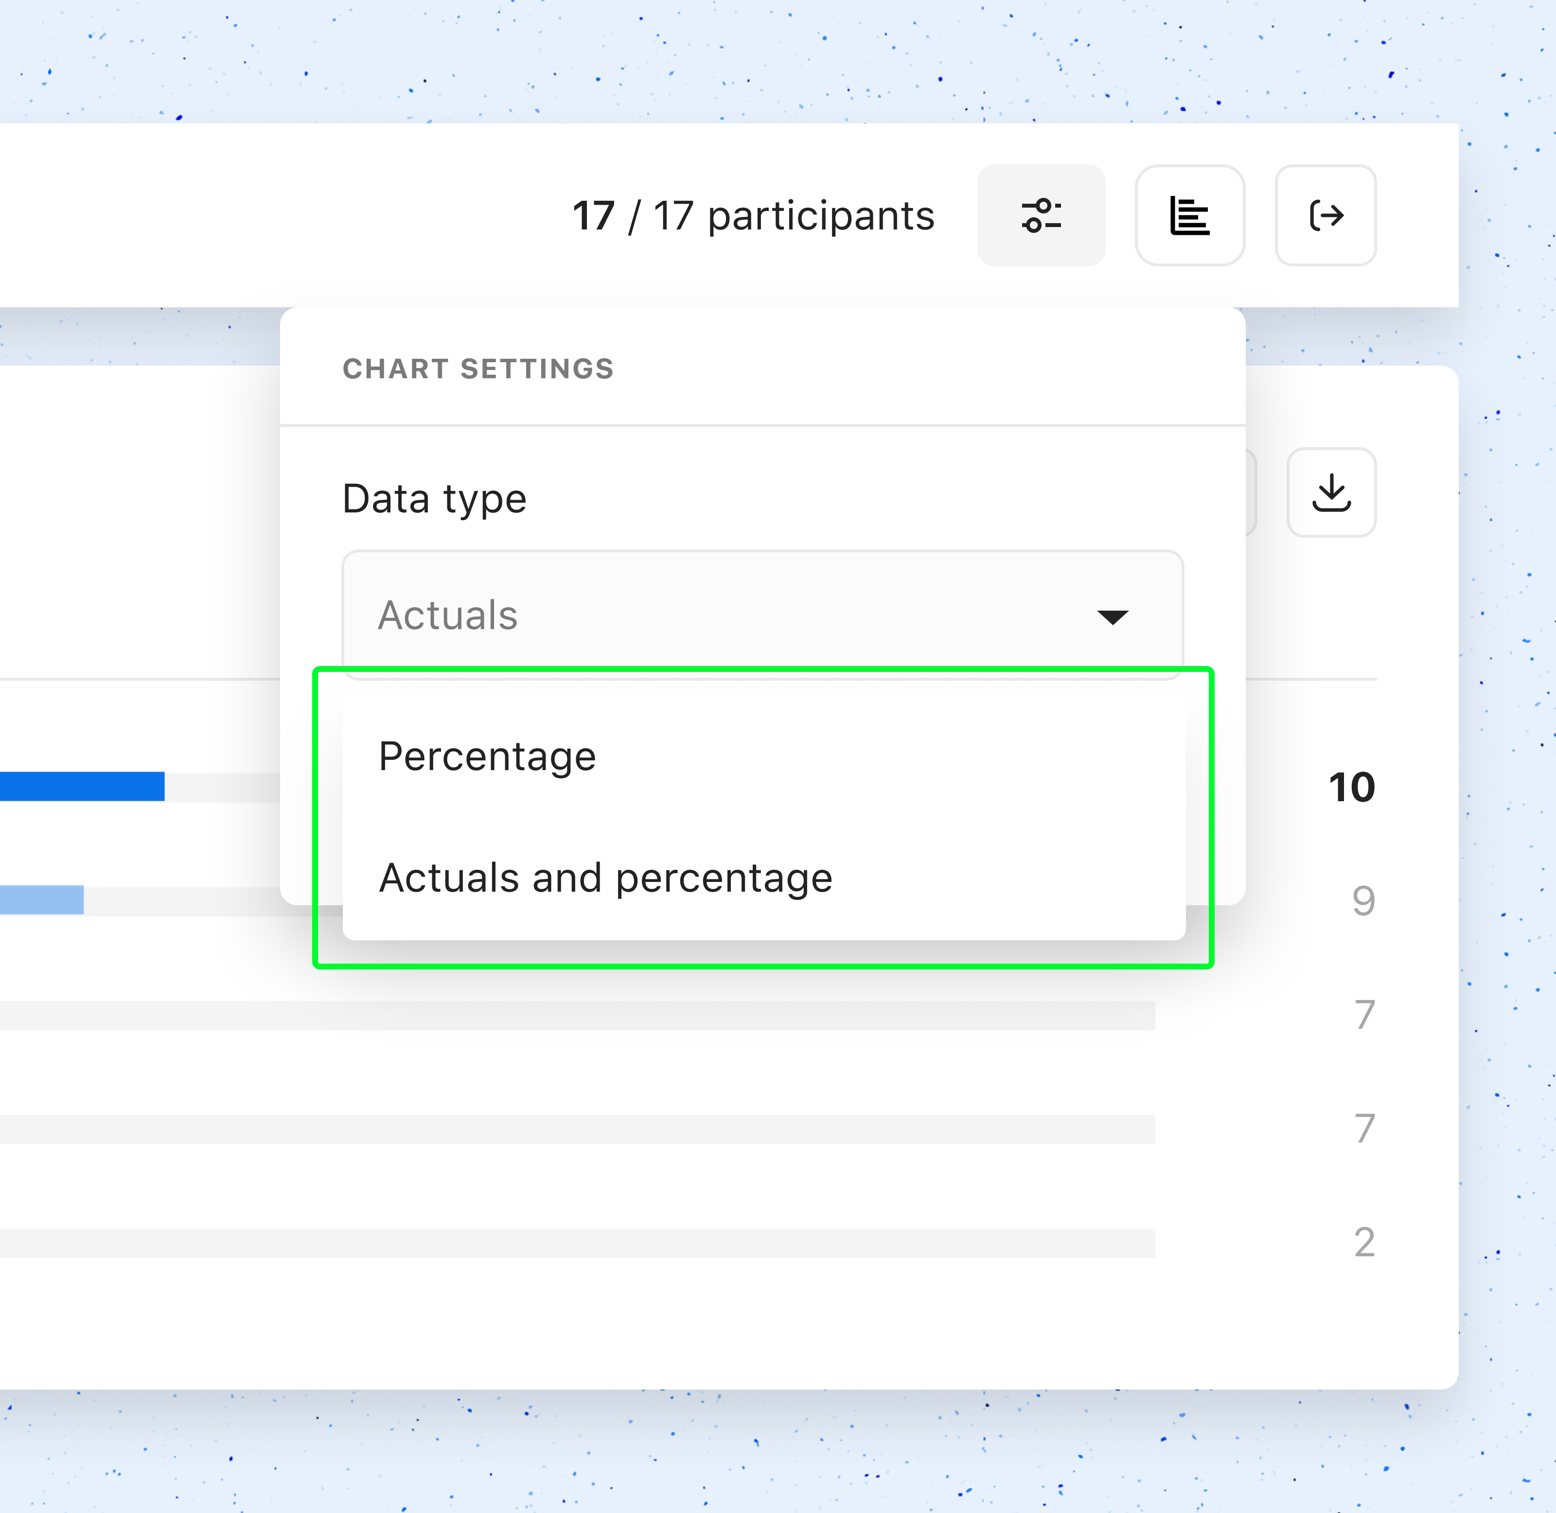Click the bar chart view icon
Image resolution: width=1556 pixels, height=1513 pixels.
[x=1189, y=215]
